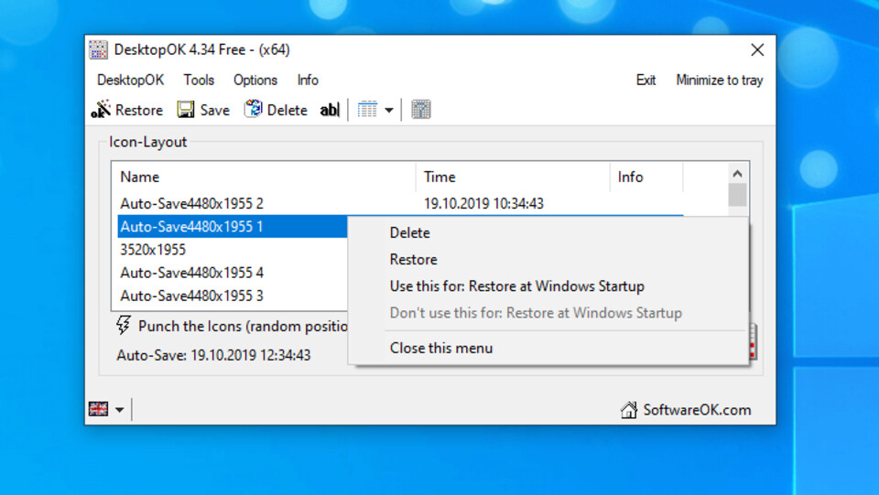The height and width of the screenshot is (495, 879).
Task: Click the calculator-style toolbar icon
Action: click(421, 110)
